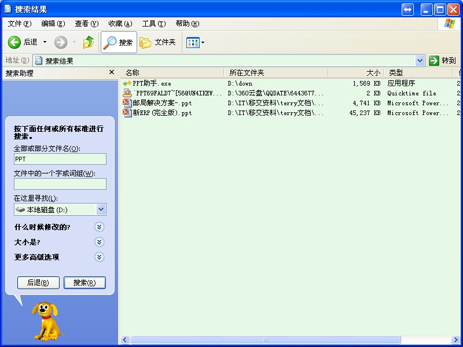Select the PPT助手.exe file icon

pos(127,83)
